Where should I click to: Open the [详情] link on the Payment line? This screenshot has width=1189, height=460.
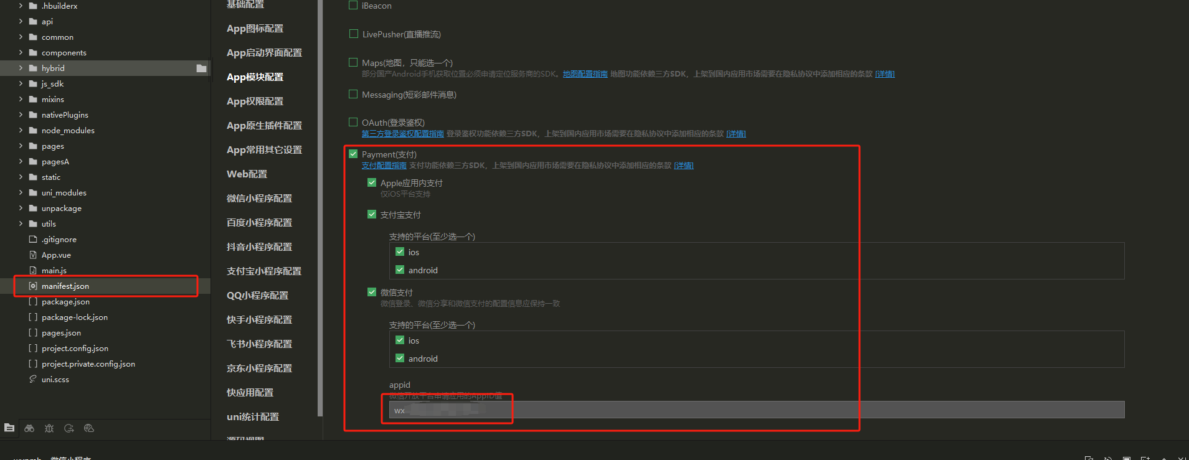(x=684, y=166)
